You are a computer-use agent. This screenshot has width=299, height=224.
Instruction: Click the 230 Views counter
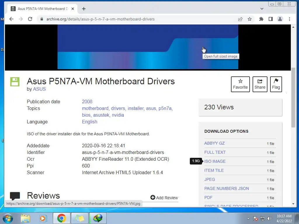point(219,107)
